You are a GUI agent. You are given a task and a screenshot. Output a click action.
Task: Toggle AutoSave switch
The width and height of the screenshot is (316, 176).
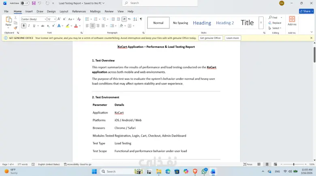[x=25, y=3]
